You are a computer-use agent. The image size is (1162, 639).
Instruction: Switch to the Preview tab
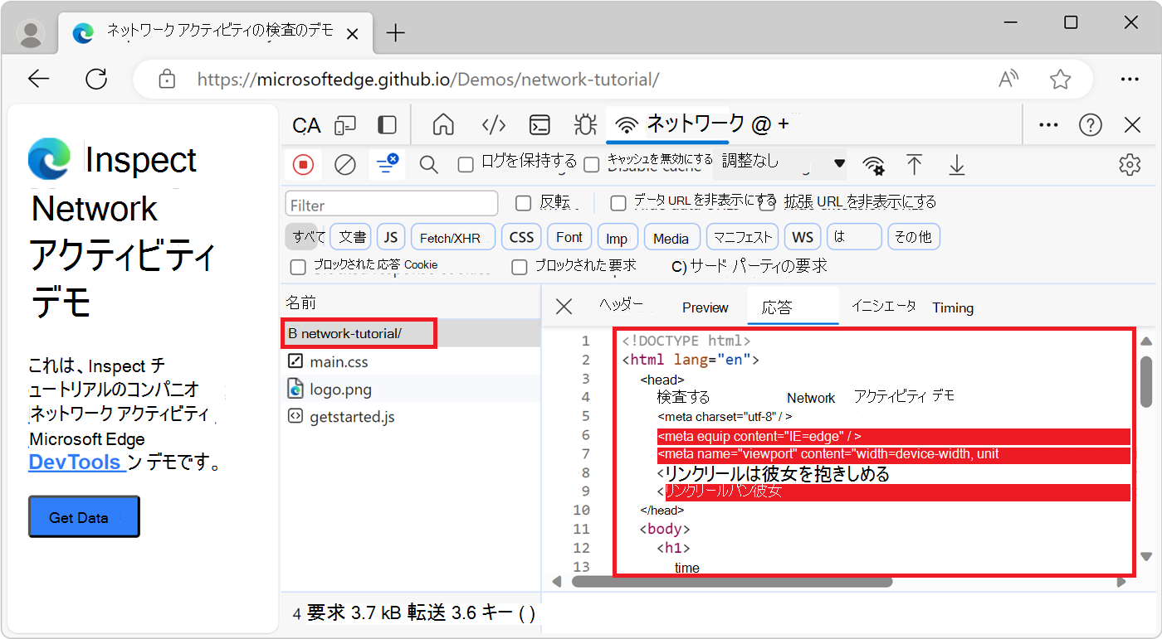704,307
